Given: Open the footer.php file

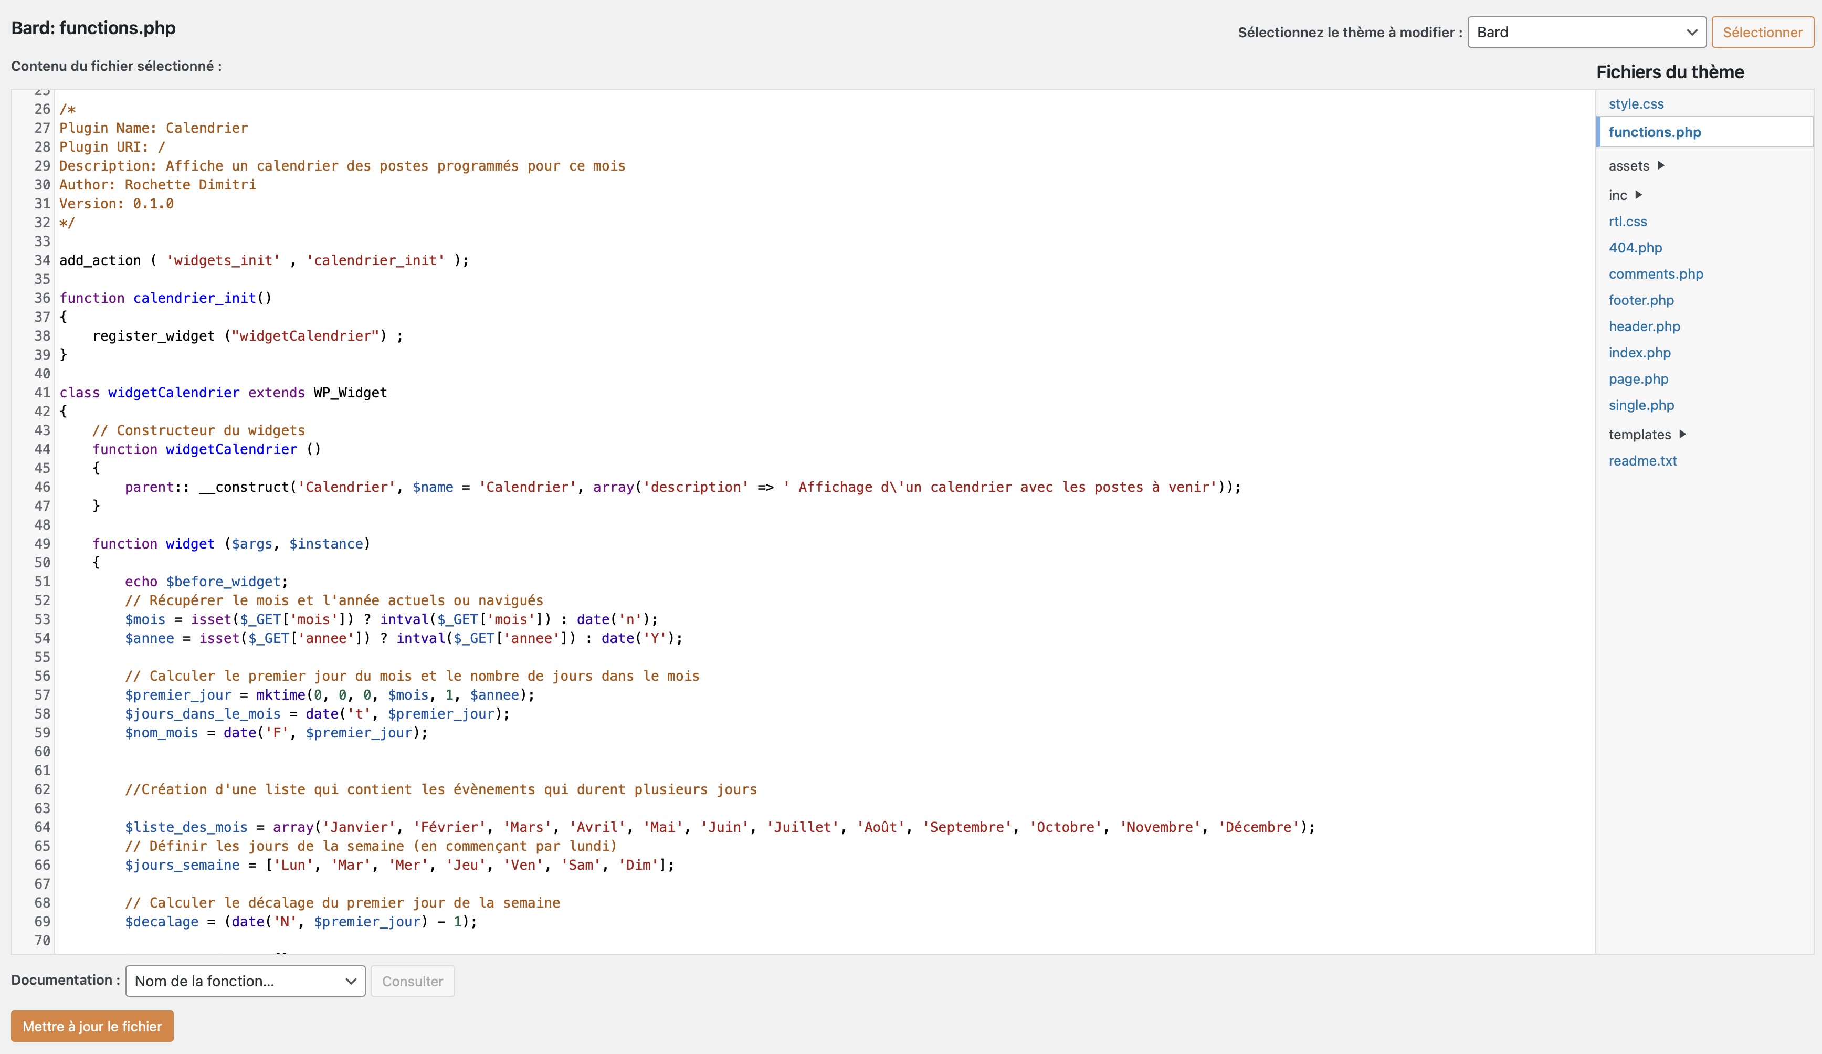Looking at the screenshot, I should [1640, 300].
